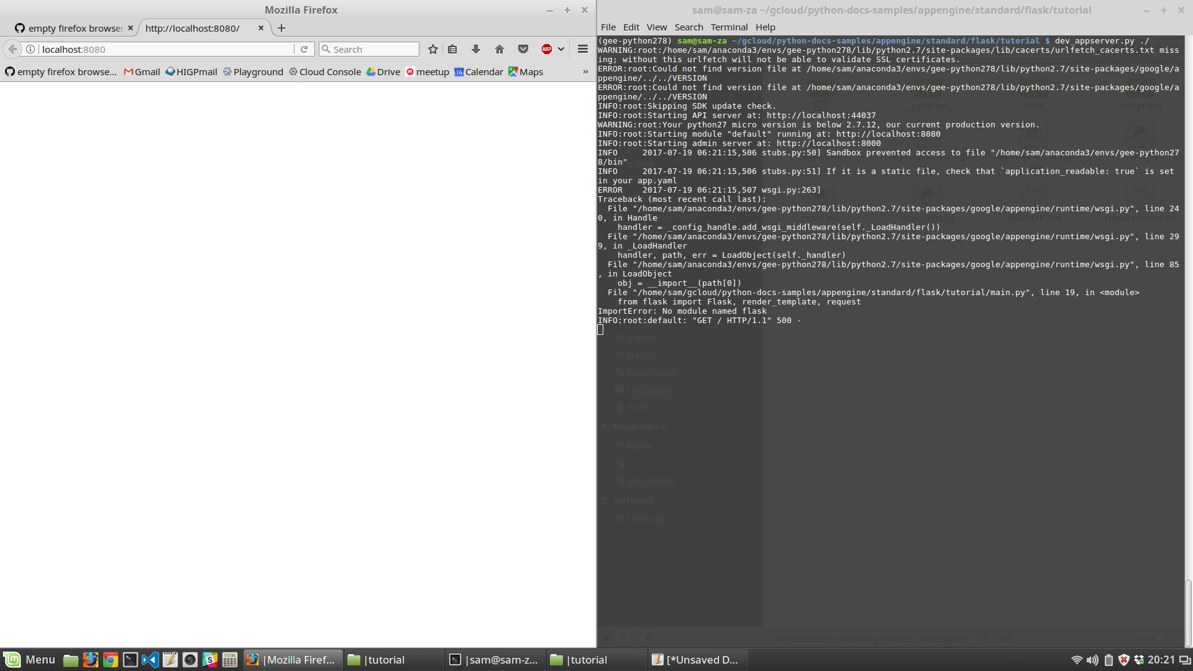1193x671 pixels.
Task: Collapse the Network section in file manager sidebar
Action: 603,500
